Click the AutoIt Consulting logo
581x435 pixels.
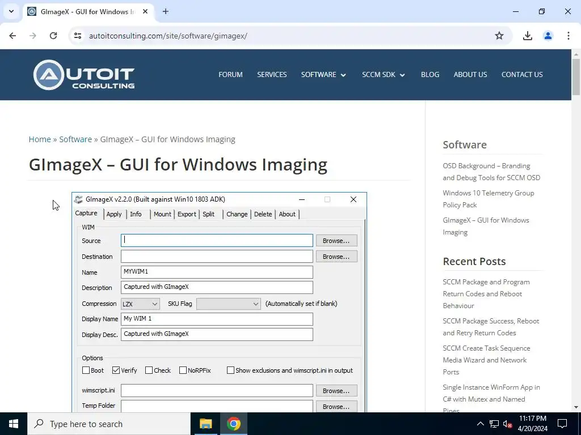coord(84,75)
